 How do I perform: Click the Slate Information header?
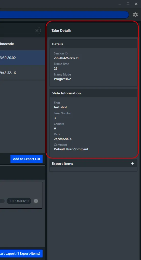pyautogui.click(x=93, y=93)
